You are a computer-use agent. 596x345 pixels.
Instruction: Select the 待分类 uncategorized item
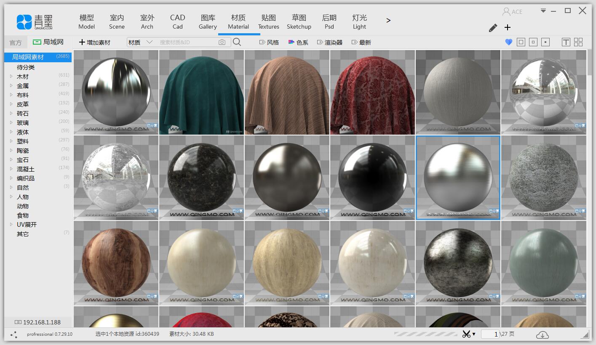click(x=26, y=67)
